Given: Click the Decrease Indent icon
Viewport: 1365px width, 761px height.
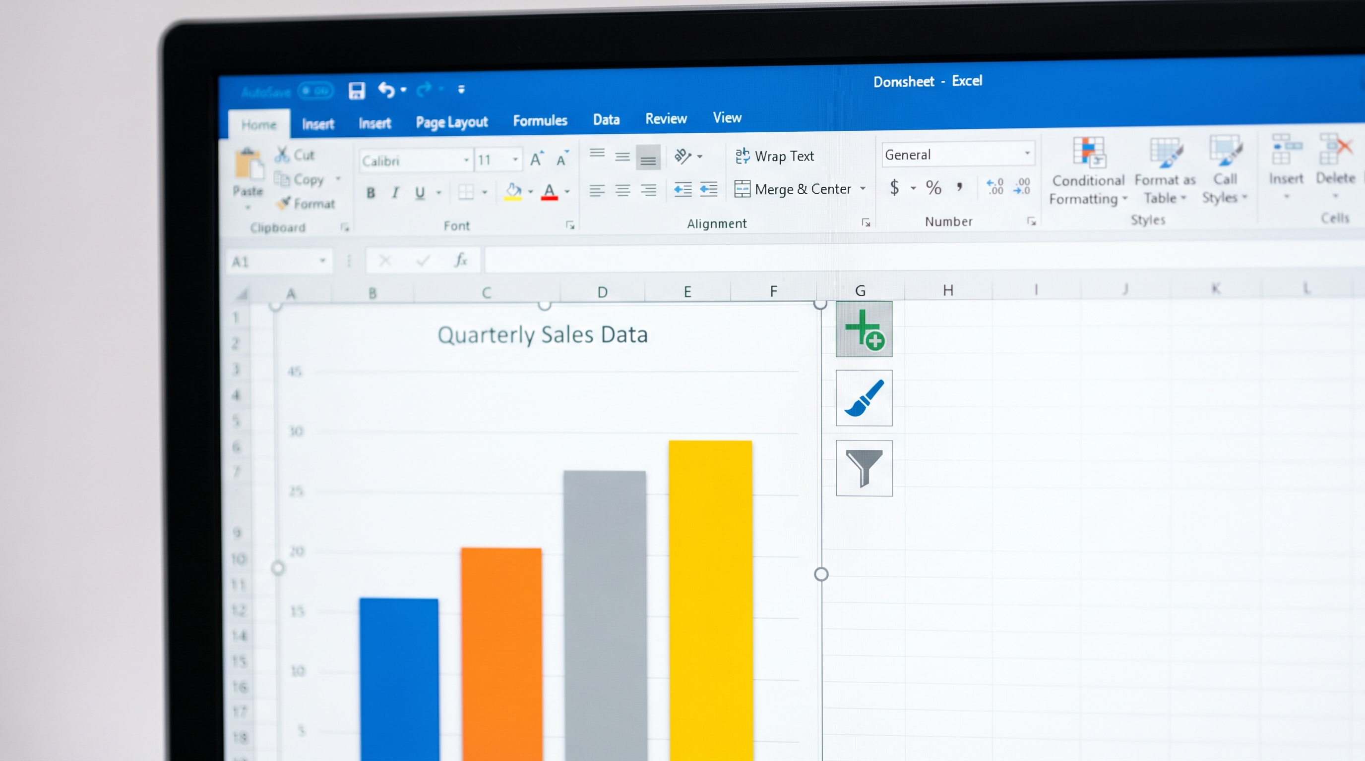Looking at the screenshot, I should [x=682, y=189].
